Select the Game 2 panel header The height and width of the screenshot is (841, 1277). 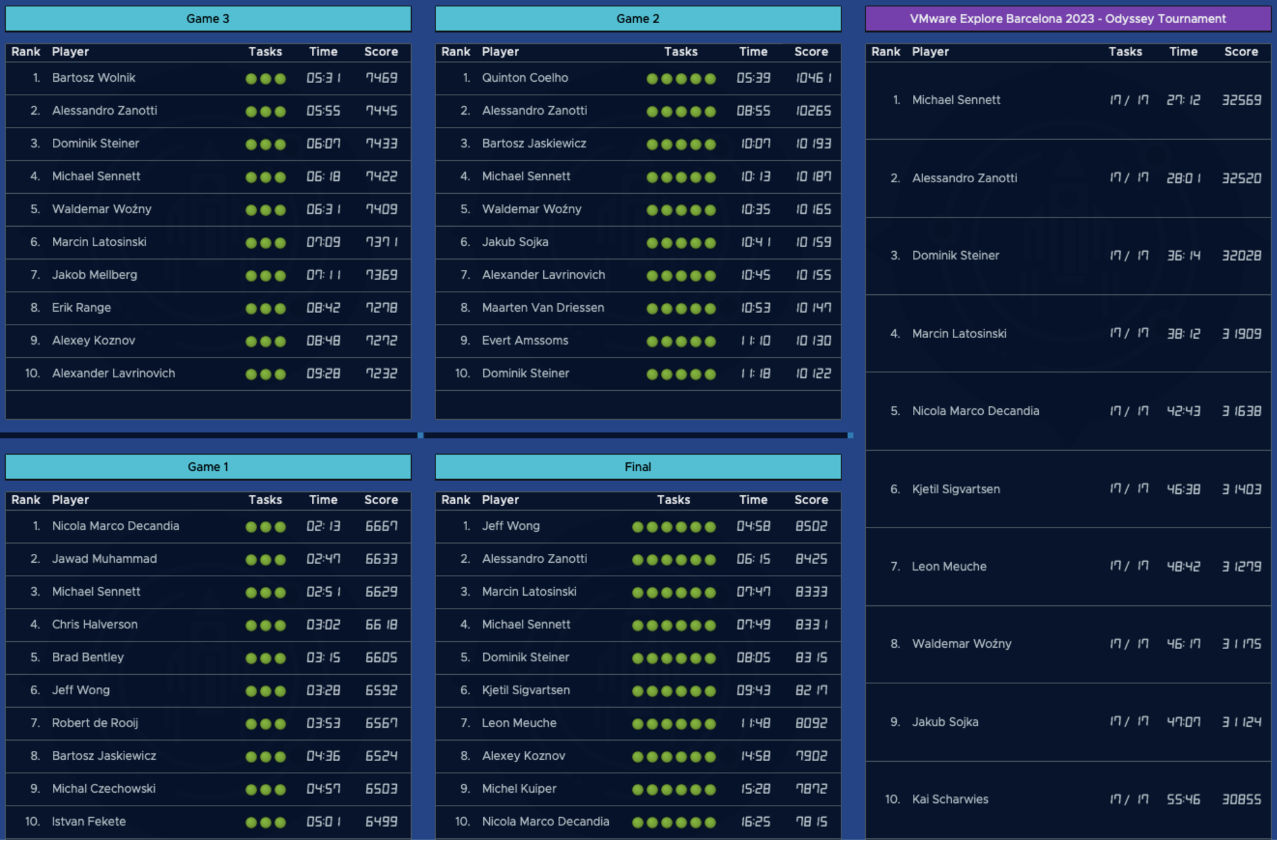pyautogui.click(x=637, y=19)
